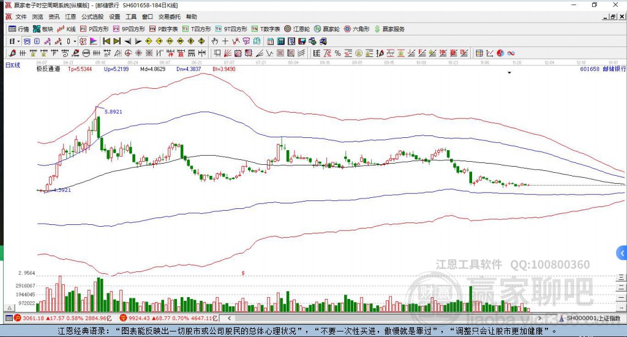Open the 江恩 menu
The width and height of the screenshot is (627, 337).
tap(70, 17)
